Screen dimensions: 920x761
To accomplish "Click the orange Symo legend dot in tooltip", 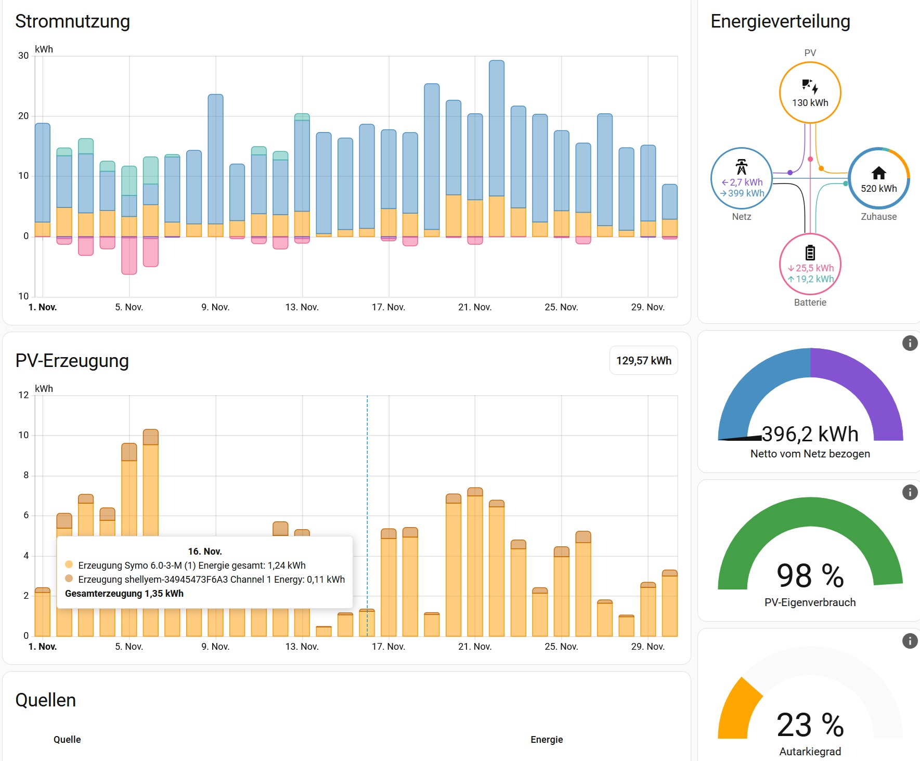I will click(69, 565).
